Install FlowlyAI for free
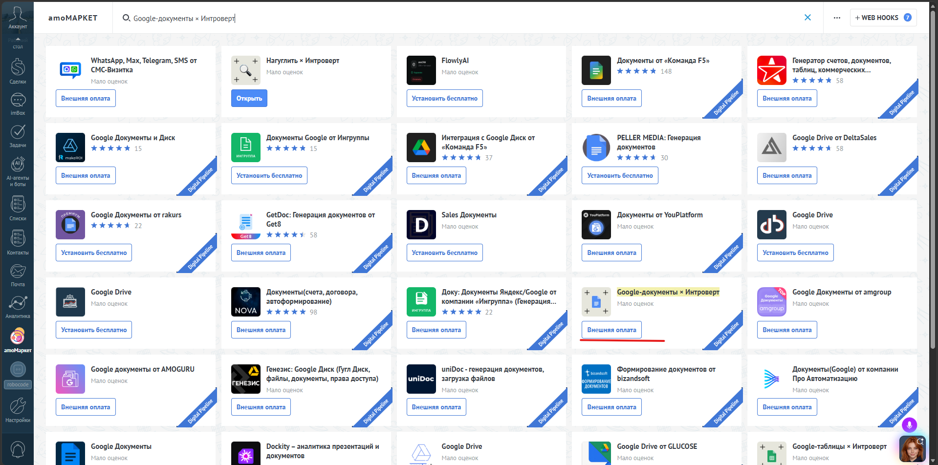Image resolution: width=938 pixels, height=465 pixels. [x=444, y=98]
